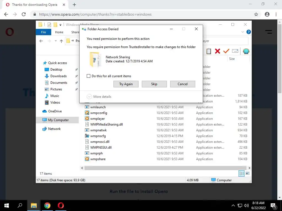Click the paste clipboard toolbar icon
The width and height of the screenshot is (282, 211).
[x=209, y=51]
